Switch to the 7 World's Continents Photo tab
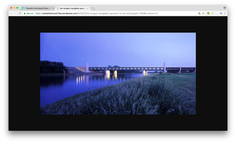The height and width of the screenshot is (143, 236). 37,8
